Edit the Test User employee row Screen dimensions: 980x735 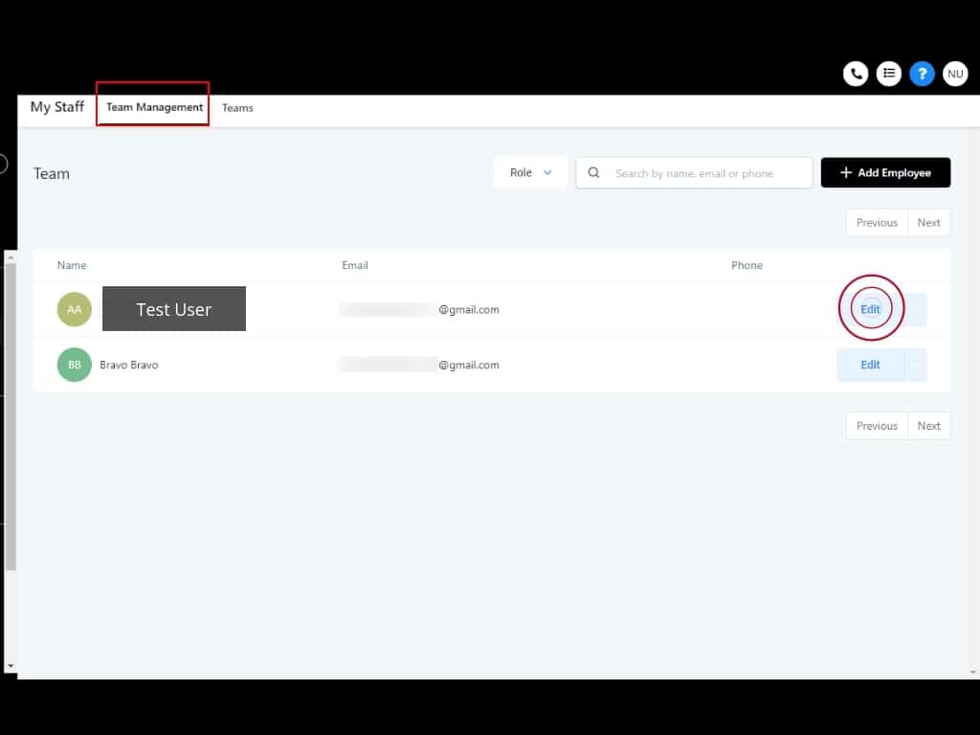(870, 309)
